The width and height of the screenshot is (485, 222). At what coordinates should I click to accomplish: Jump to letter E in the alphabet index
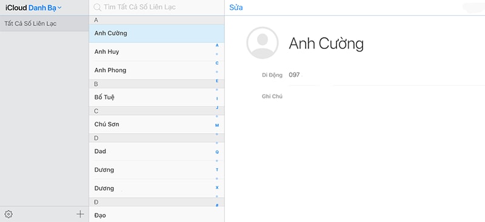coord(217,81)
